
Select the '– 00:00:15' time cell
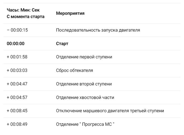pos(17,30)
